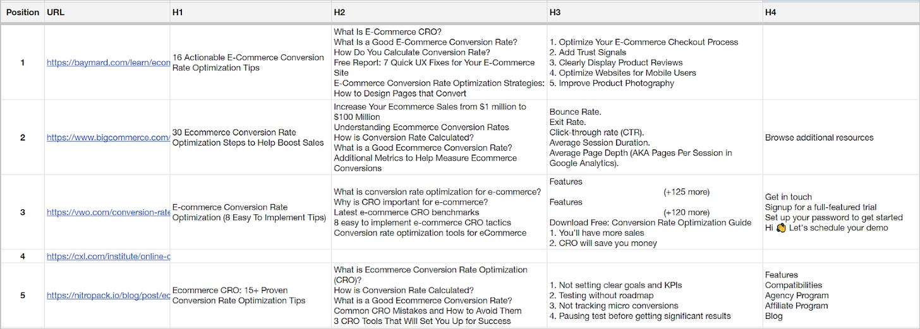Select the H2 column header
Image resolution: width=920 pixels, height=329 pixels.
click(439, 12)
